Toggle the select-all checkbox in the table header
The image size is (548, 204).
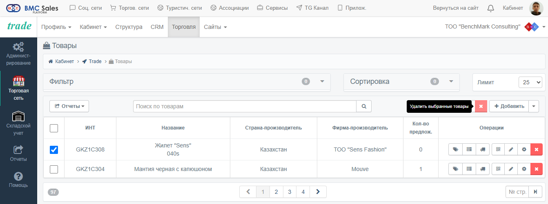[54, 128]
